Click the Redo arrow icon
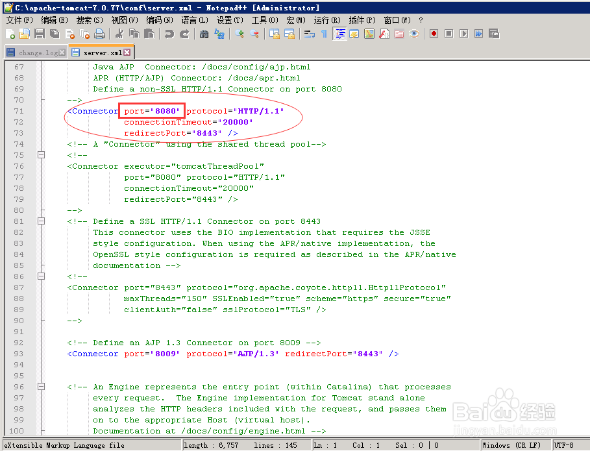Image resolution: width=590 pixels, height=451 pixels. click(x=184, y=34)
